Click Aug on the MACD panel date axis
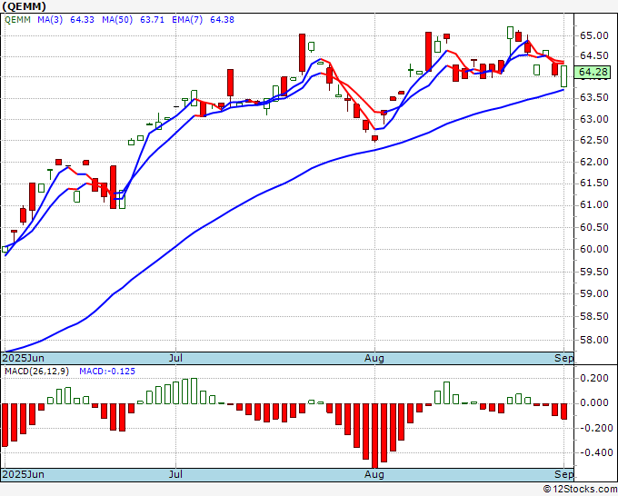Image resolution: width=618 pixels, height=496 pixels. click(374, 474)
